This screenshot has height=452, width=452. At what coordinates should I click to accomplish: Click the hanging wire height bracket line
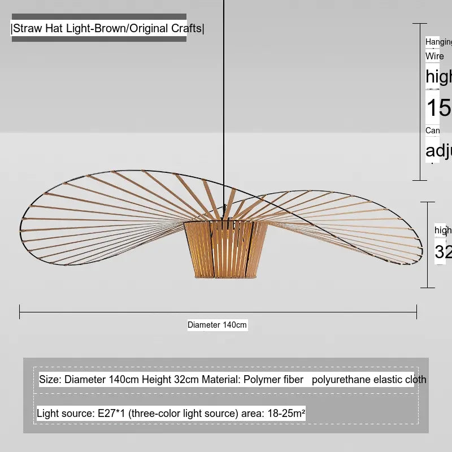click(x=419, y=102)
